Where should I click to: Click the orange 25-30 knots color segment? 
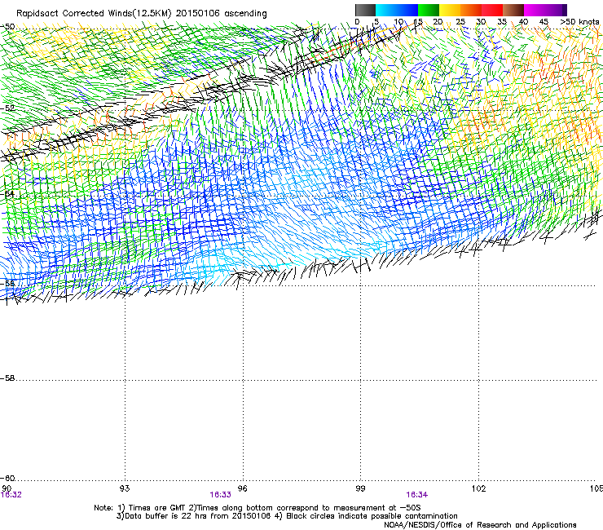471,10
